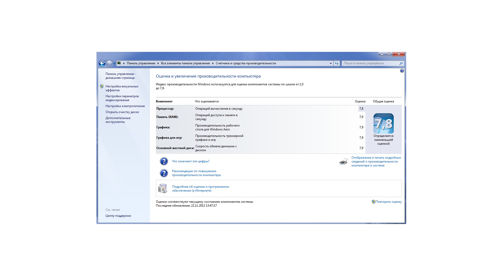Open recent pages dropdown arrow near navigation buttons

point(114,64)
